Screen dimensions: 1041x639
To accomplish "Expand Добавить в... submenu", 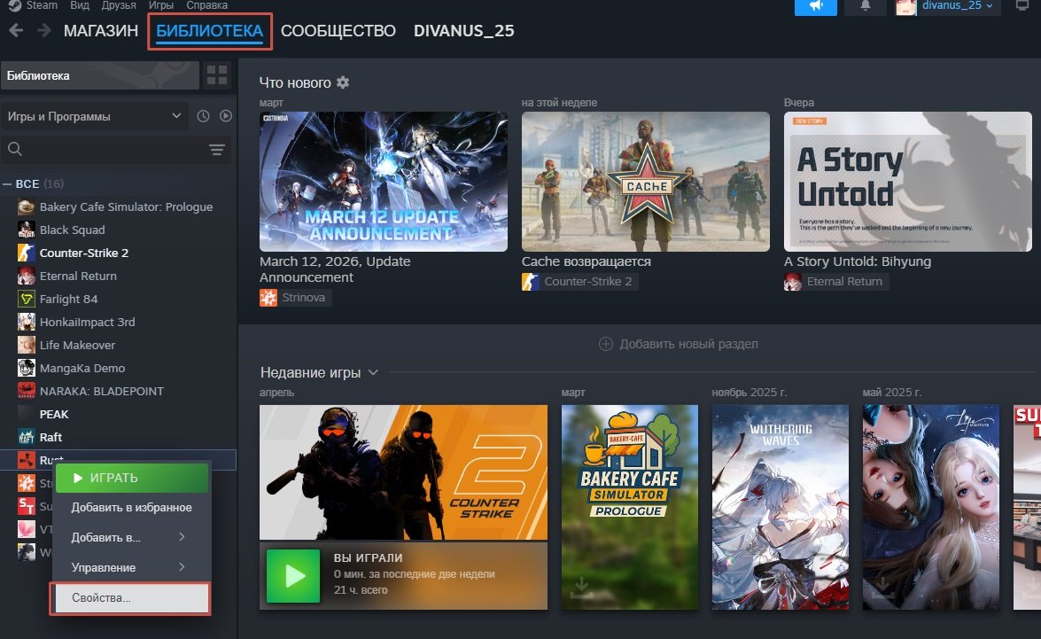I will point(131,537).
